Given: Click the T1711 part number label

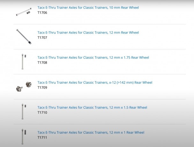Looking at the screenshot, I should pyautogui.click(x=42, y=137).
